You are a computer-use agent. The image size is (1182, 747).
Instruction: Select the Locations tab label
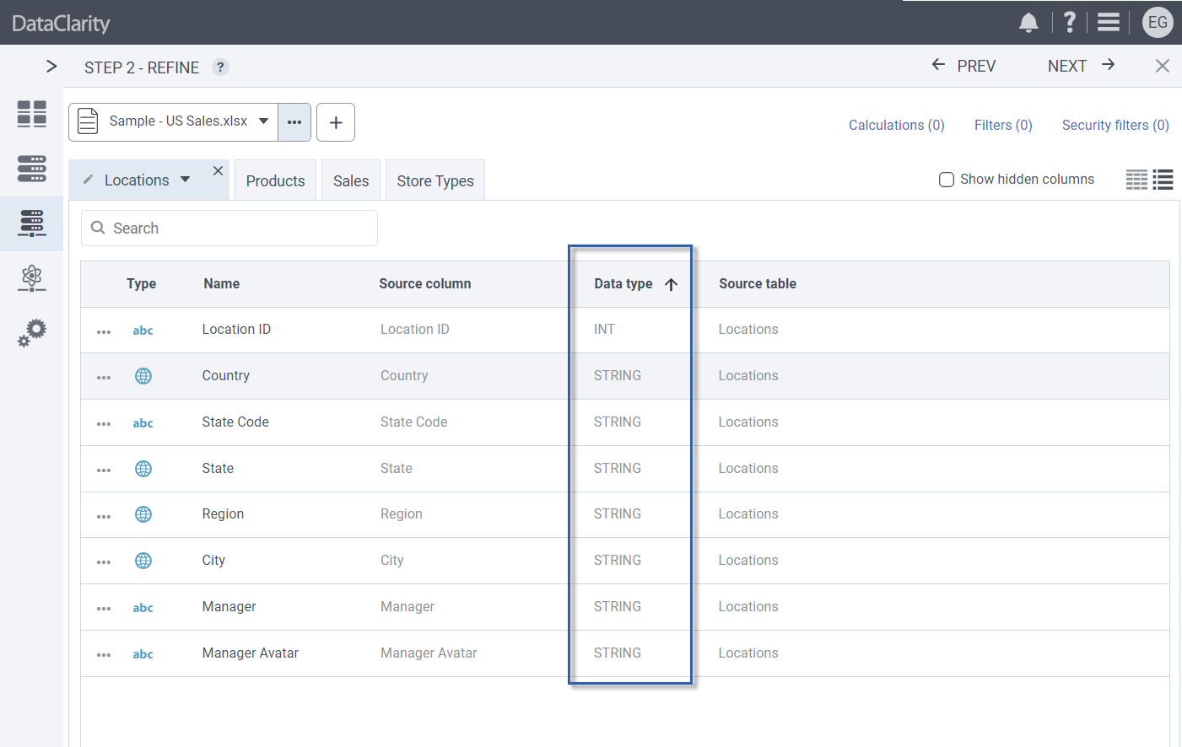[137, 180]
